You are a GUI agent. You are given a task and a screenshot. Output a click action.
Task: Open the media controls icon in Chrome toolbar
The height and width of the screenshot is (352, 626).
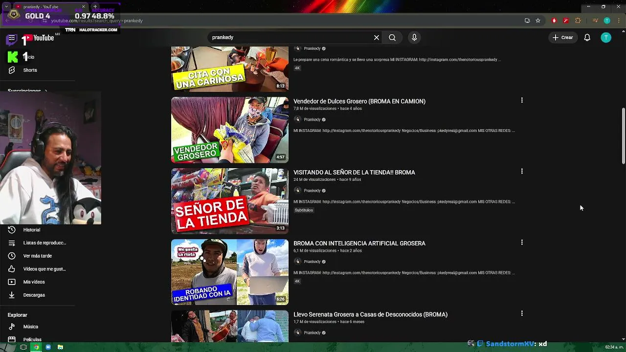point(595,21)
